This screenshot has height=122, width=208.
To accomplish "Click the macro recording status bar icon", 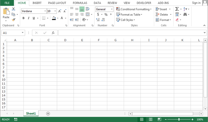I will pos(16,119).
